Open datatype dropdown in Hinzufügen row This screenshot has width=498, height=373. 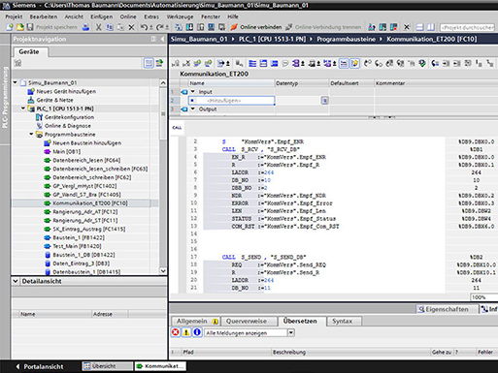click(x=324, y=101)
